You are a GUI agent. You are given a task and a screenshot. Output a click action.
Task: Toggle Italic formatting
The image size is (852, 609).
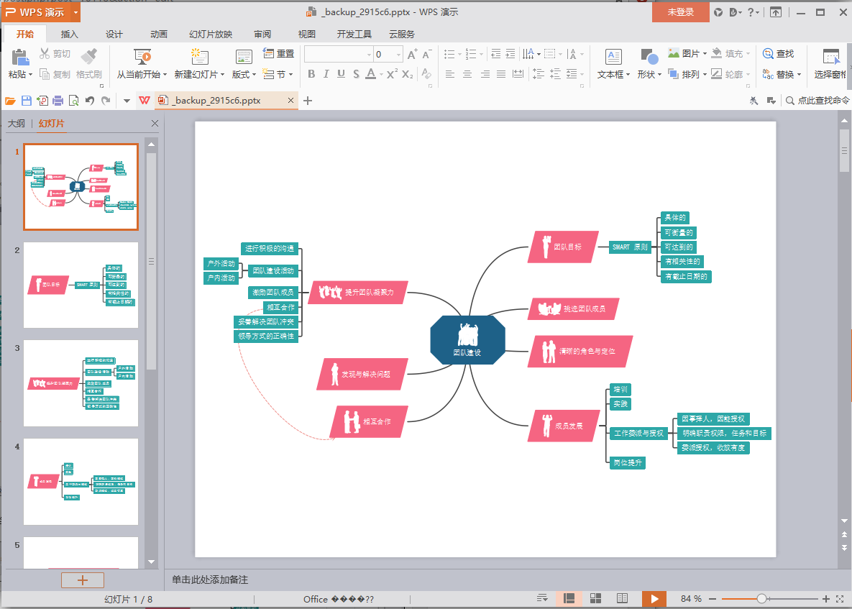[x=326, y=74]
